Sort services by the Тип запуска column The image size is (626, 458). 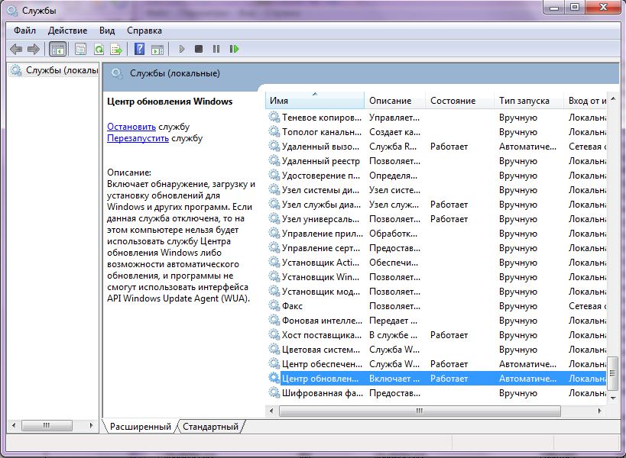[524, 101]
